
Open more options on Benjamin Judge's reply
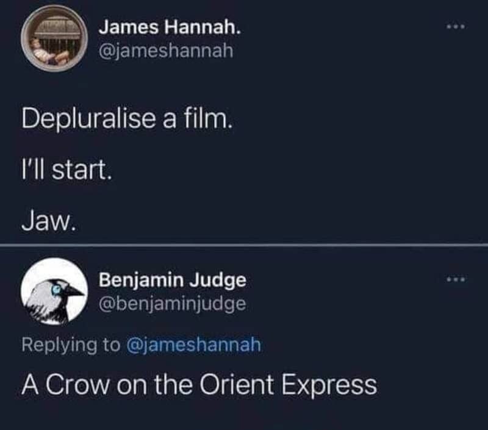455,281
